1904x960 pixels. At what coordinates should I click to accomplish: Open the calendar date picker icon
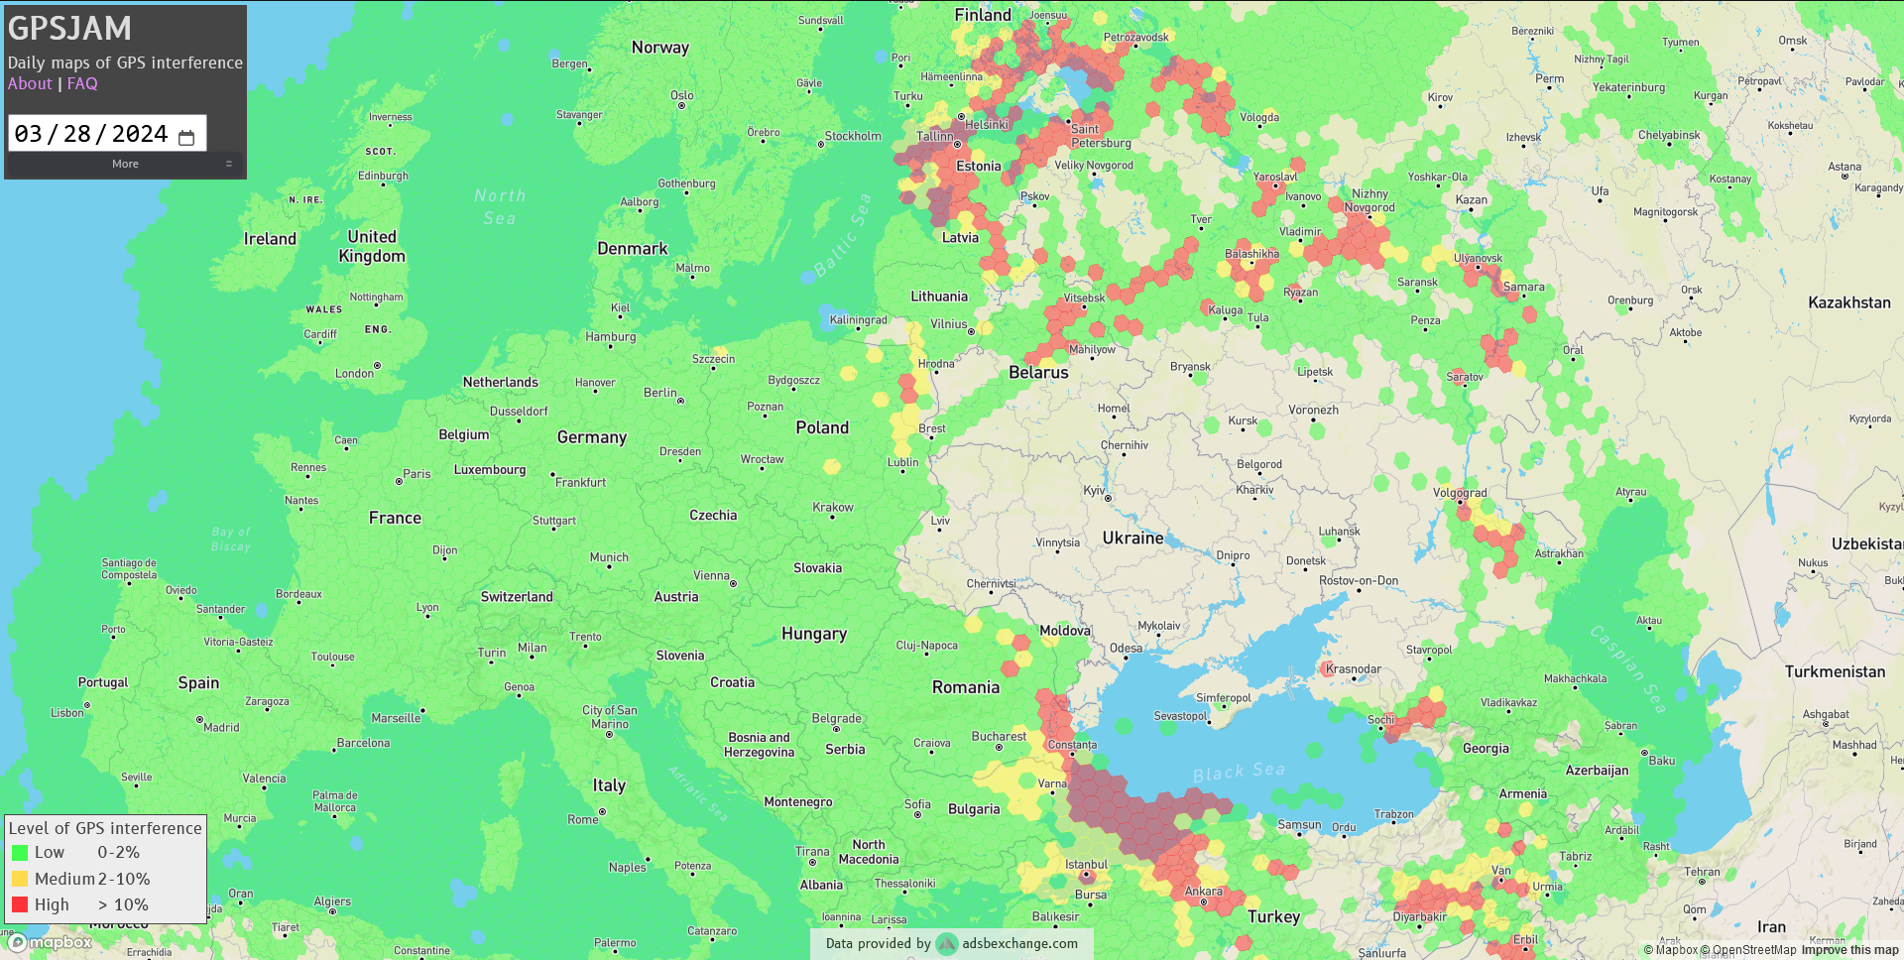click(186, 136)
